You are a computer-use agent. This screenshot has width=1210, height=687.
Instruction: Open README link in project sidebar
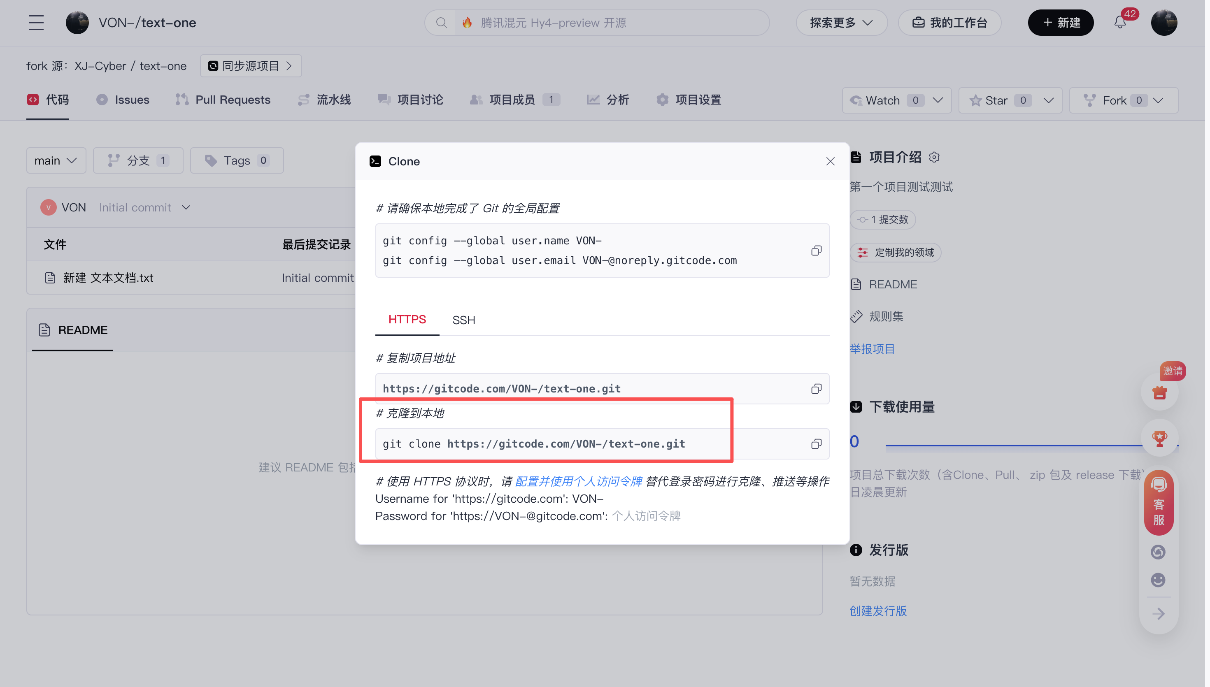(x=893, y=285)
